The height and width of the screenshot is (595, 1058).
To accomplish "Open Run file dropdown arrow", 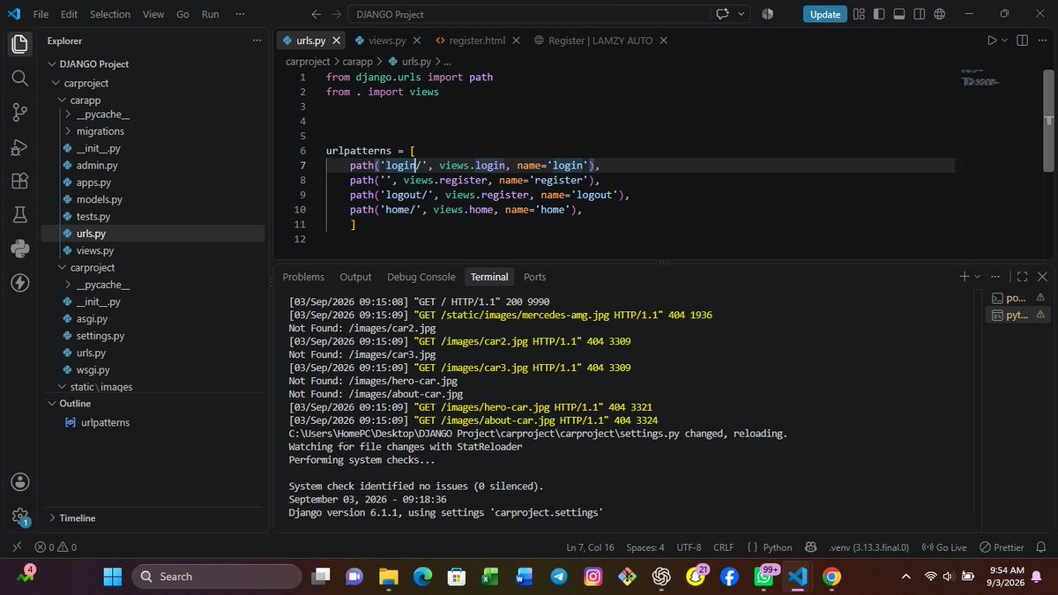I will point(1006,41).
